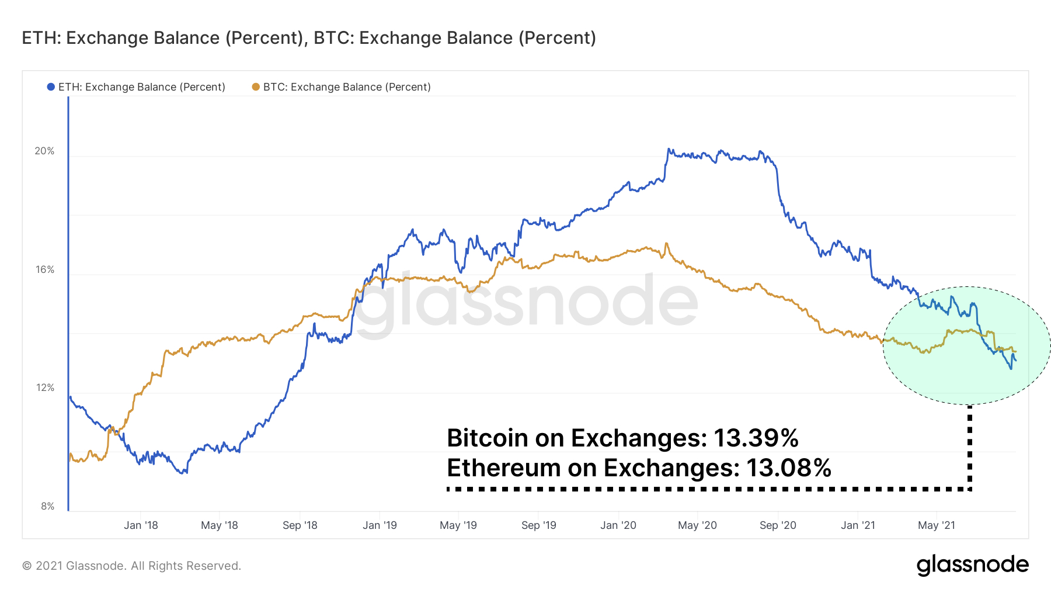
Task: Click the orange BTC legend dot
Action: 256,87
